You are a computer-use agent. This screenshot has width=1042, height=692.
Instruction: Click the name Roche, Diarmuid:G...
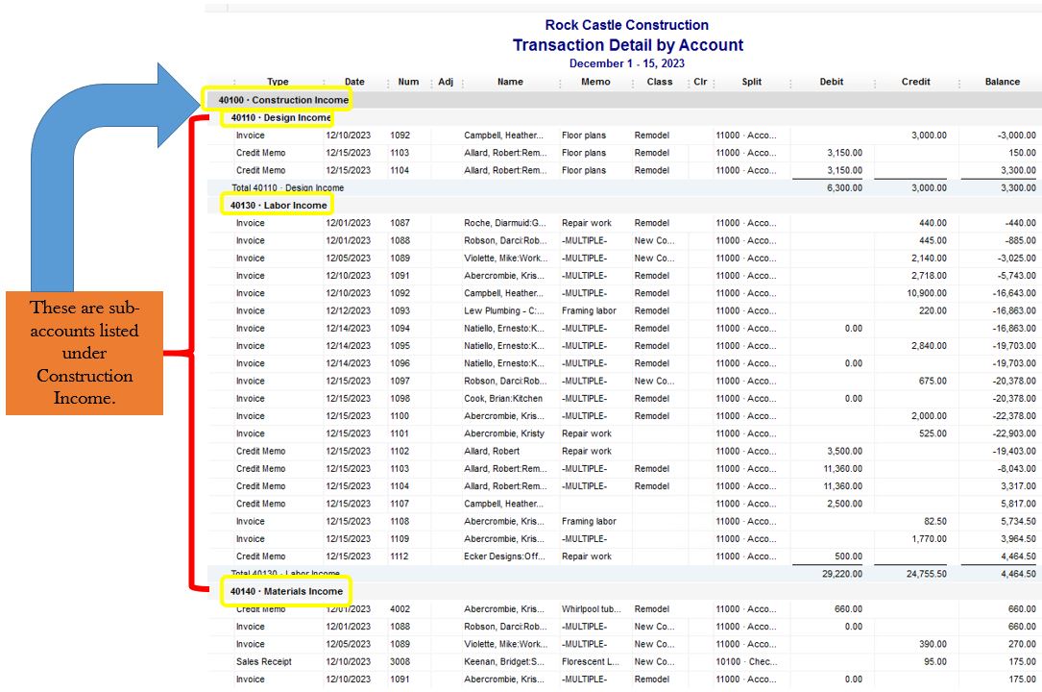pos(505,223)
